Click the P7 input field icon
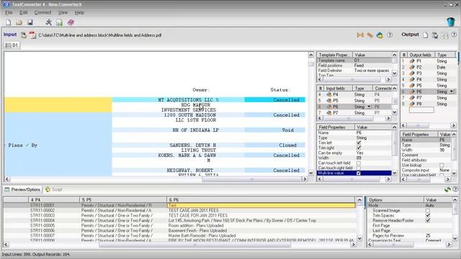461x259 pixels. point(328,113)
